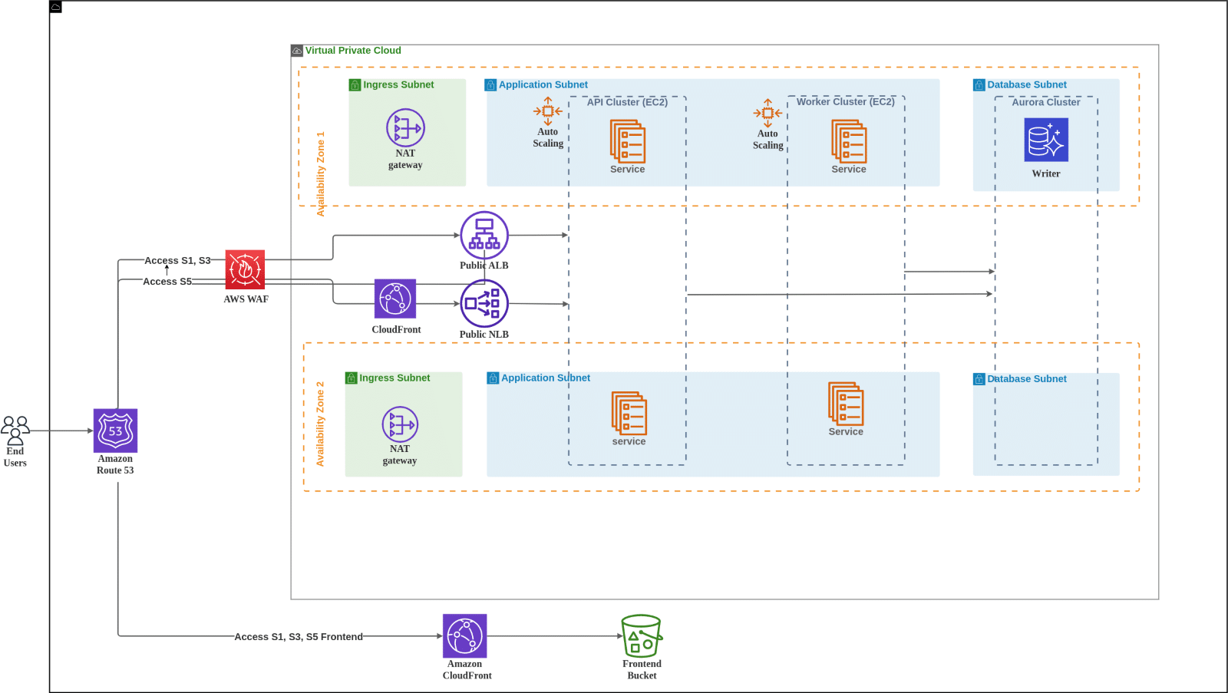Image resolution: width=1228 pixels, height=693 pixels.
Task: Select the 'Availability Zone 2' label
Action: point(320,424)
